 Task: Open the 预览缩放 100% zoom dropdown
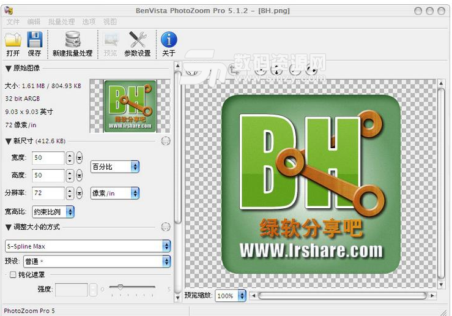tap(231, 296)
